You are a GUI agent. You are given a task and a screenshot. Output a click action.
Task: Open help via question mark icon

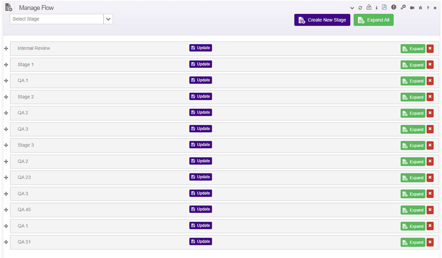click(x=428, y=8)
